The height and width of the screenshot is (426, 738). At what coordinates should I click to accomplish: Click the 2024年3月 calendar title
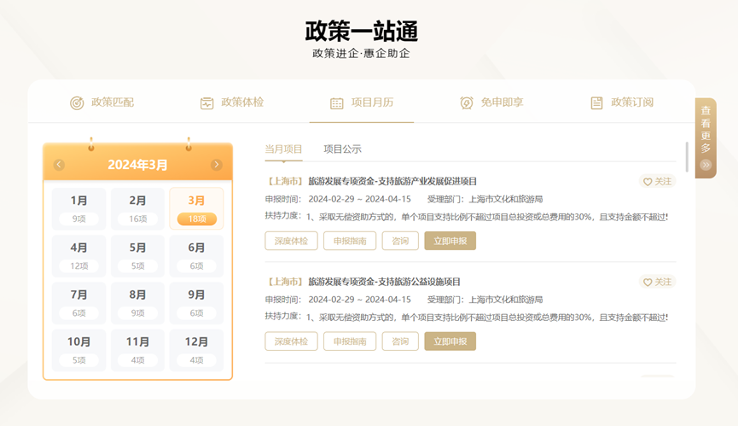pos(137,165)
